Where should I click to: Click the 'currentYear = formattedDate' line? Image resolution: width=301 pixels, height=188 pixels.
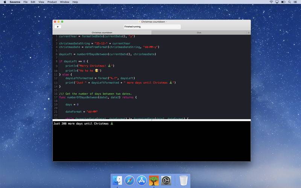[97, 36]
